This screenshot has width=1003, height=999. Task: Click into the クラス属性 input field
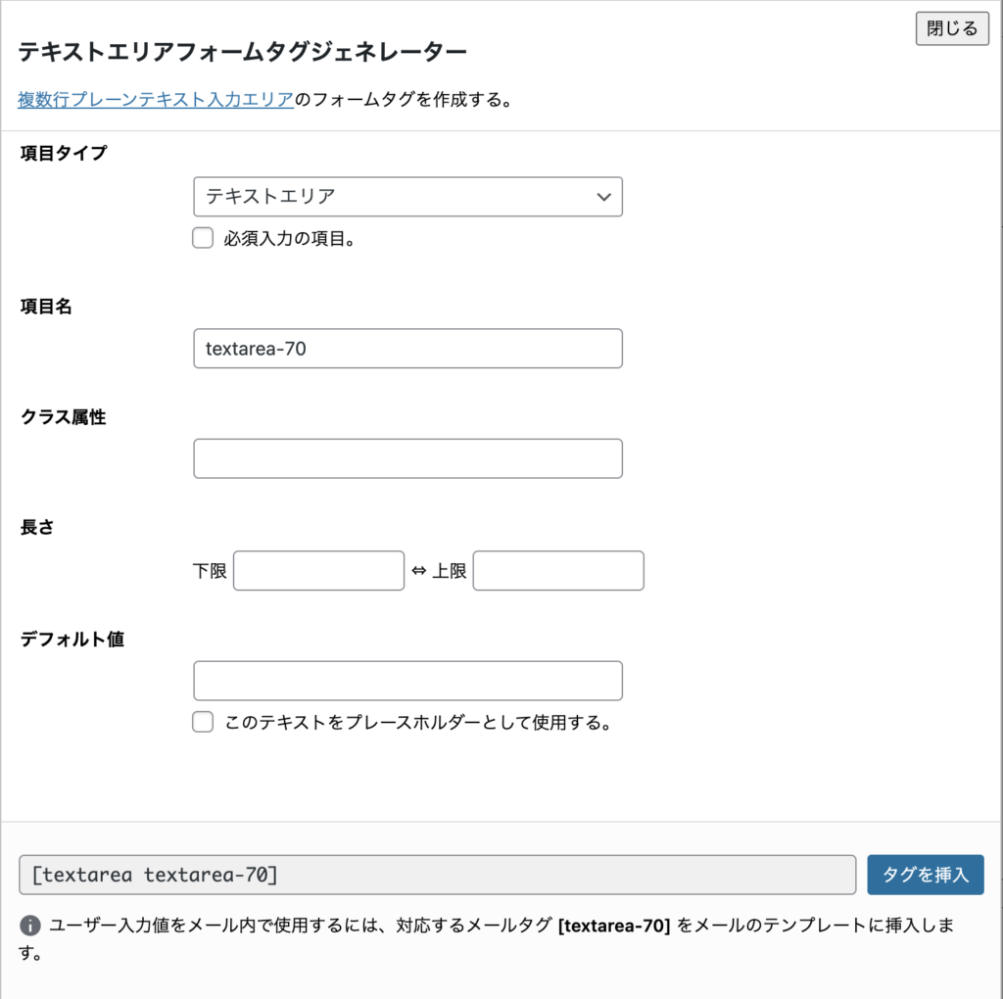(407, 458)
